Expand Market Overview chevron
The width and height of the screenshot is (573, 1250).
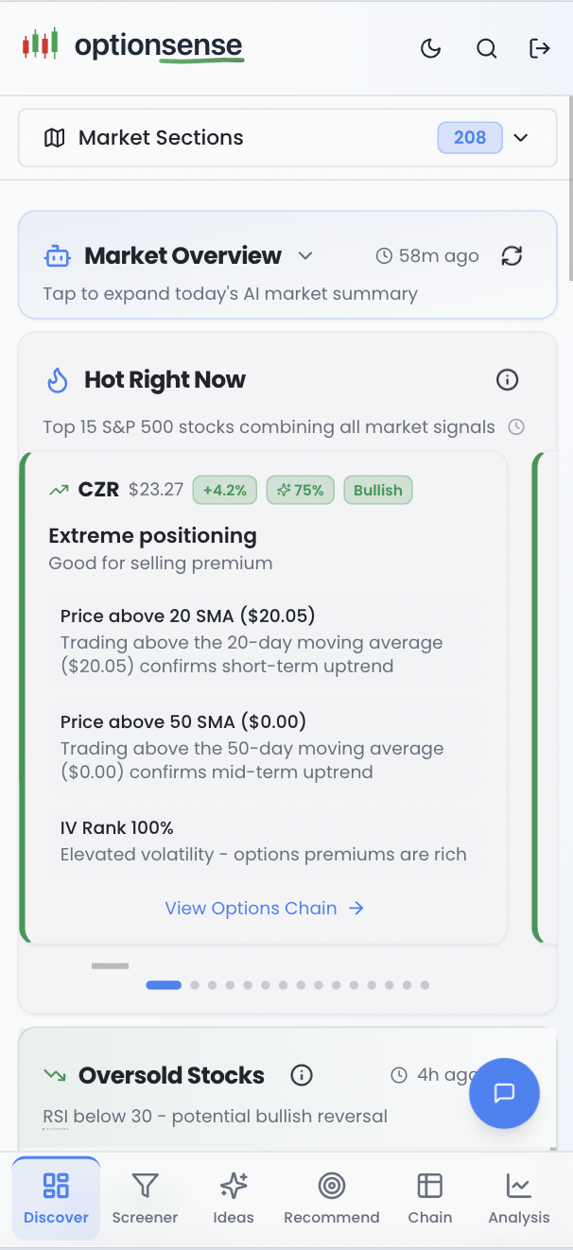click(304, 255)
